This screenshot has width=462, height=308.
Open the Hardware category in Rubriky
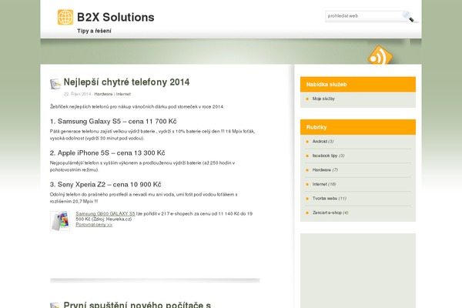pyautogui.click(x=321, y=170)
